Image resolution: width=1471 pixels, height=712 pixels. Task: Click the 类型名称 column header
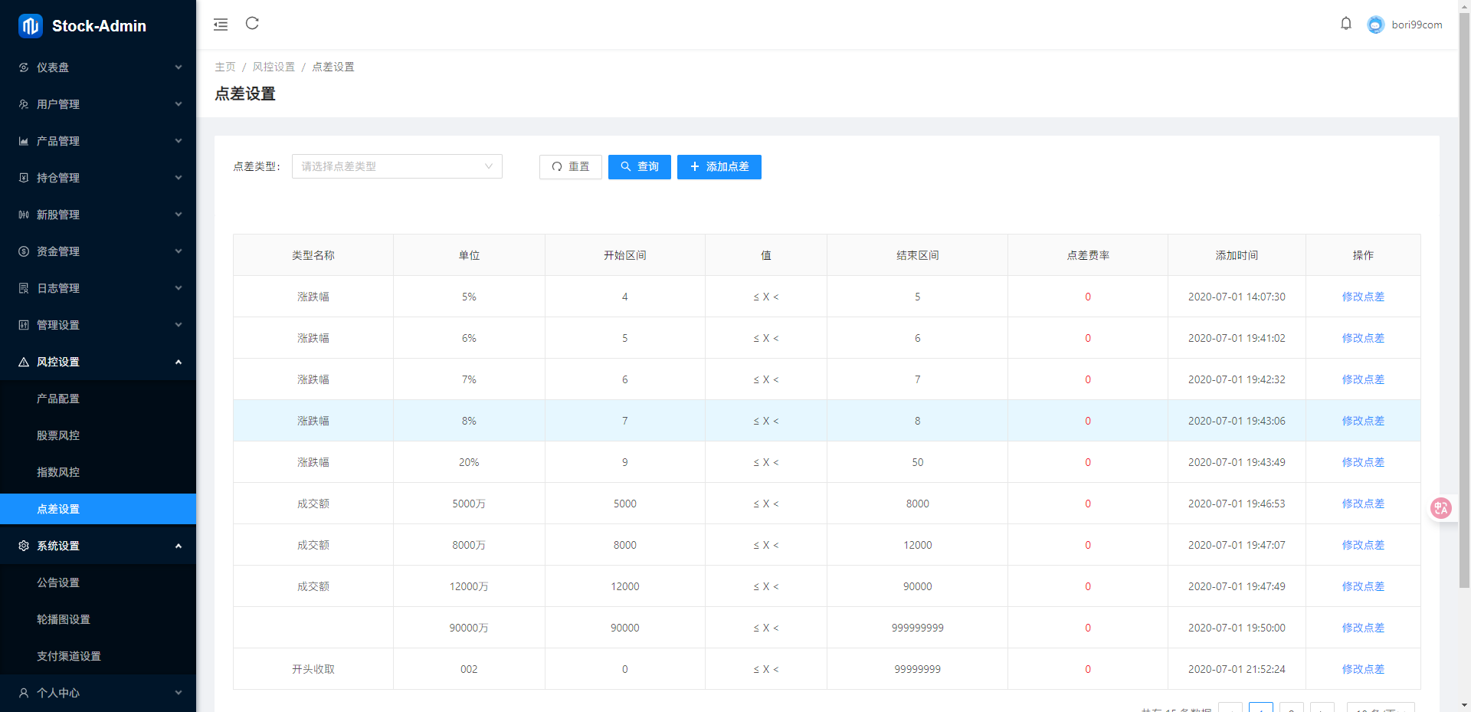click(313, 255)
